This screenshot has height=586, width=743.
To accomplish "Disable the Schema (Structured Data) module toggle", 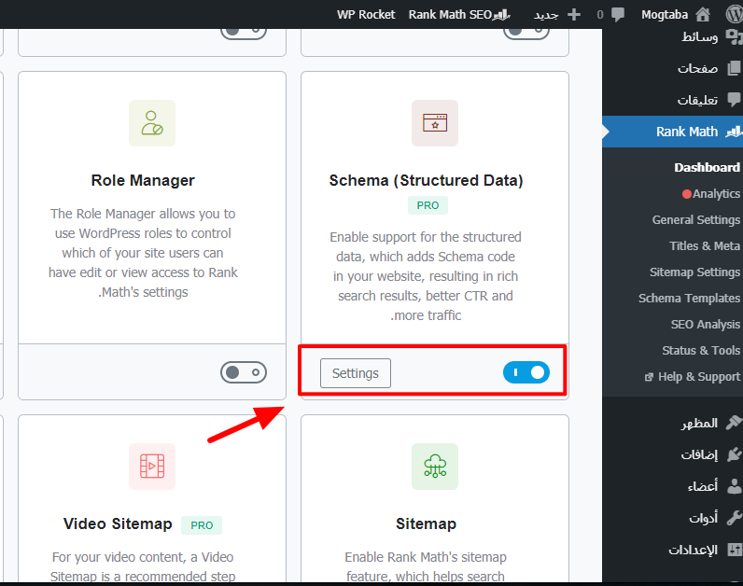I will (x=526, y=372).
